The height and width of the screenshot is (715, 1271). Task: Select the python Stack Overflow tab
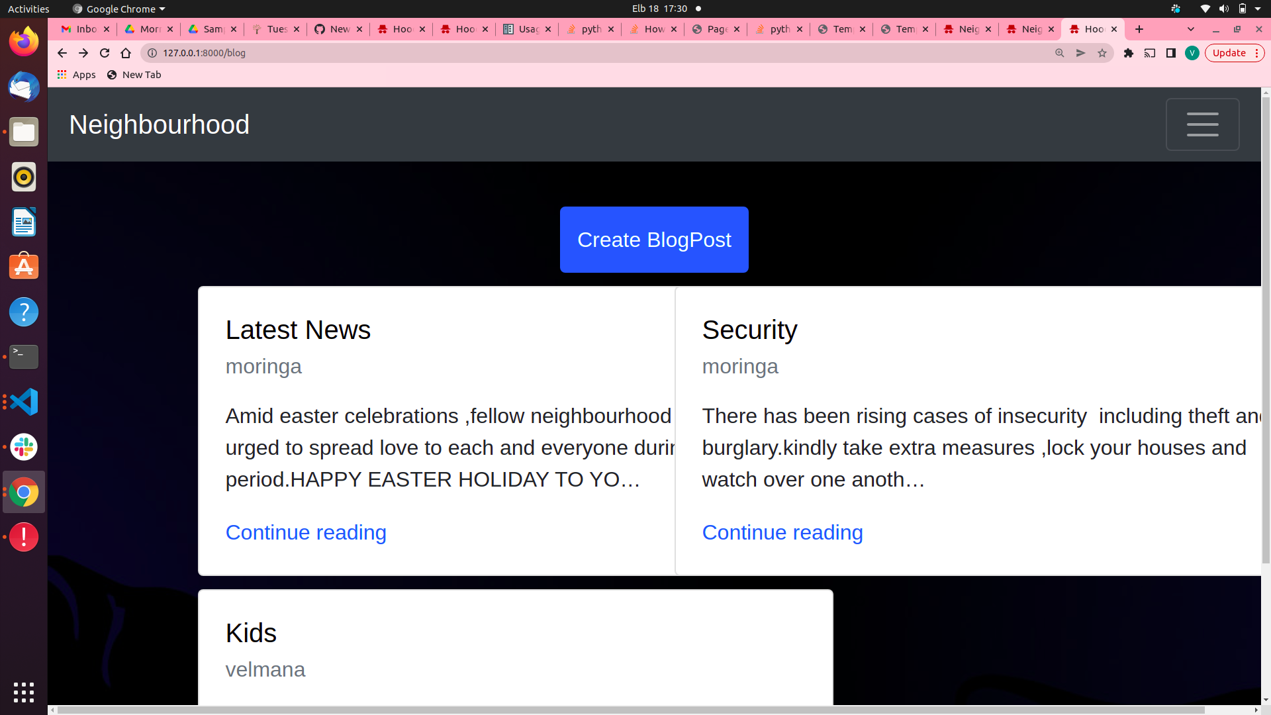tap(588, 29)
